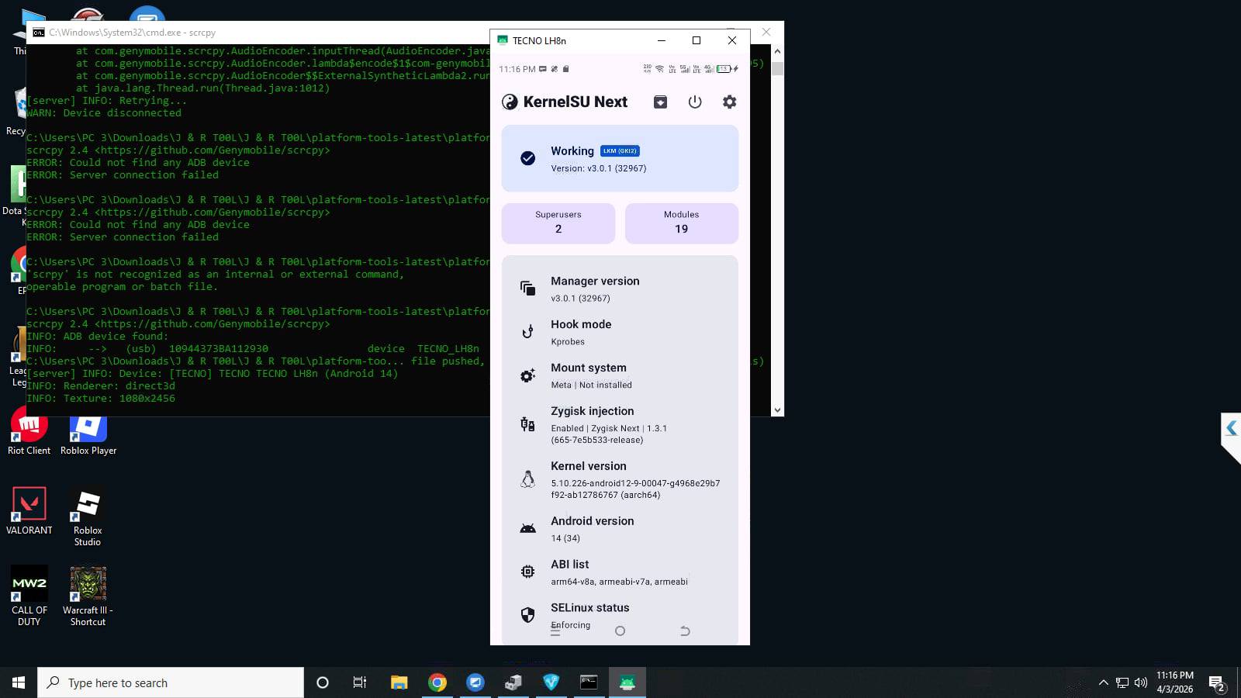The height and width of the screenshot is (698, 1241).
Task: Open Riot Client desktop shortcut
Action: pyautogui.click(x=29, y=432)
